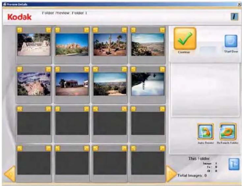Go to next page with right arrow
The width and height of the screenshot is (242, 186).
pyautogui.click(x=171, y=174)
